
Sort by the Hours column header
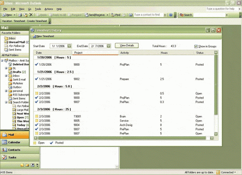click(x=176, y=53)
